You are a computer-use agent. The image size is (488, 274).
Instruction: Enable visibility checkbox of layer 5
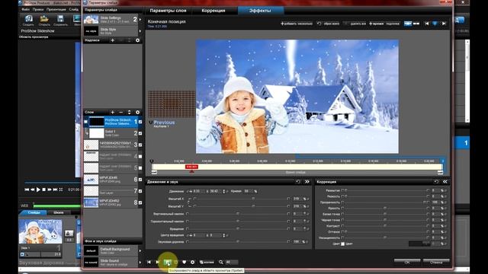click(140, 167)
